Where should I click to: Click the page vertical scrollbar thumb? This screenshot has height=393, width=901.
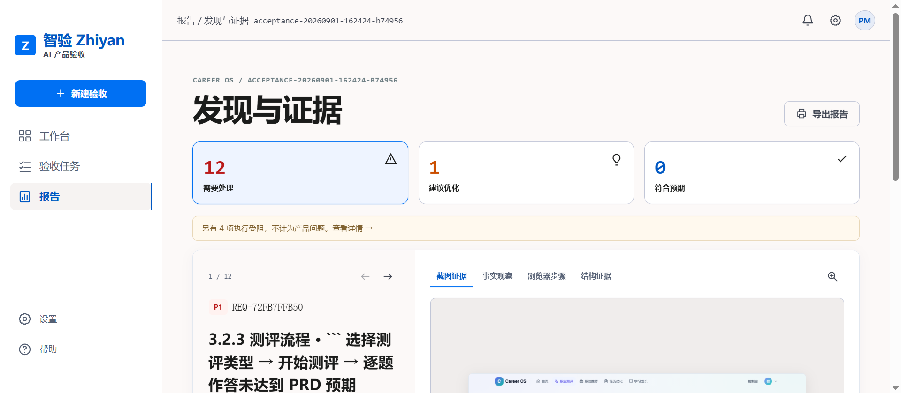pyautogui.click(x=895, y=96)
